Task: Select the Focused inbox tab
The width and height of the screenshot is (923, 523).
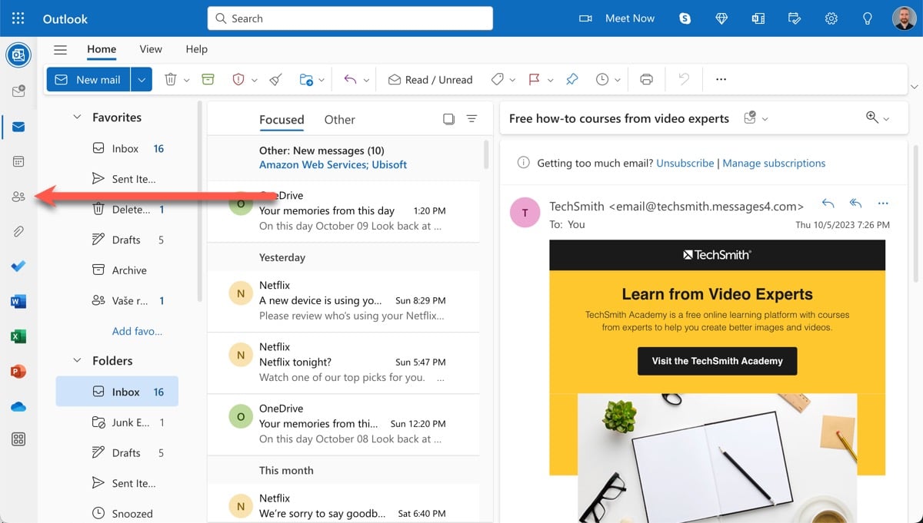Action: pyautogui.click(x=282, y=119)
